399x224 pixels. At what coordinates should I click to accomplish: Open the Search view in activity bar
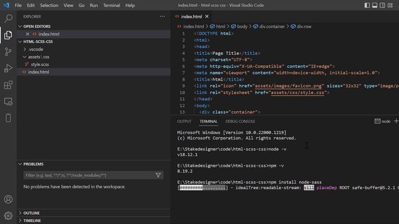(x=8, y=18)
